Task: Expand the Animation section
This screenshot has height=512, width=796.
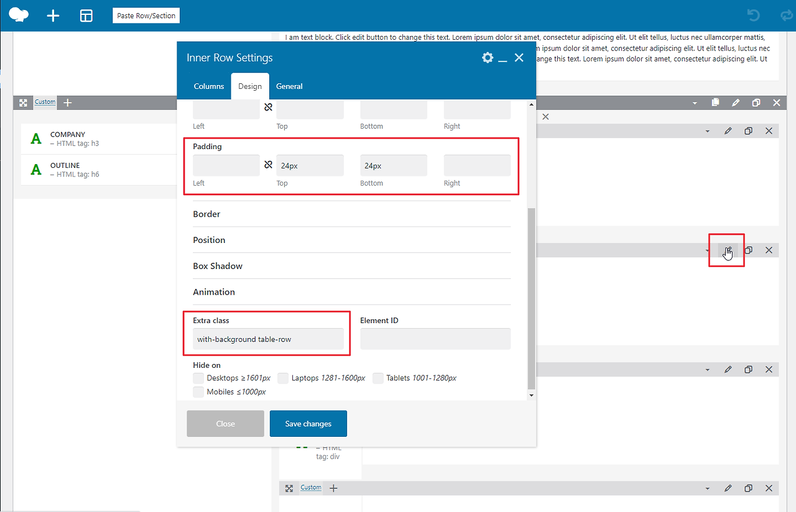Action: tap(351, 292)
